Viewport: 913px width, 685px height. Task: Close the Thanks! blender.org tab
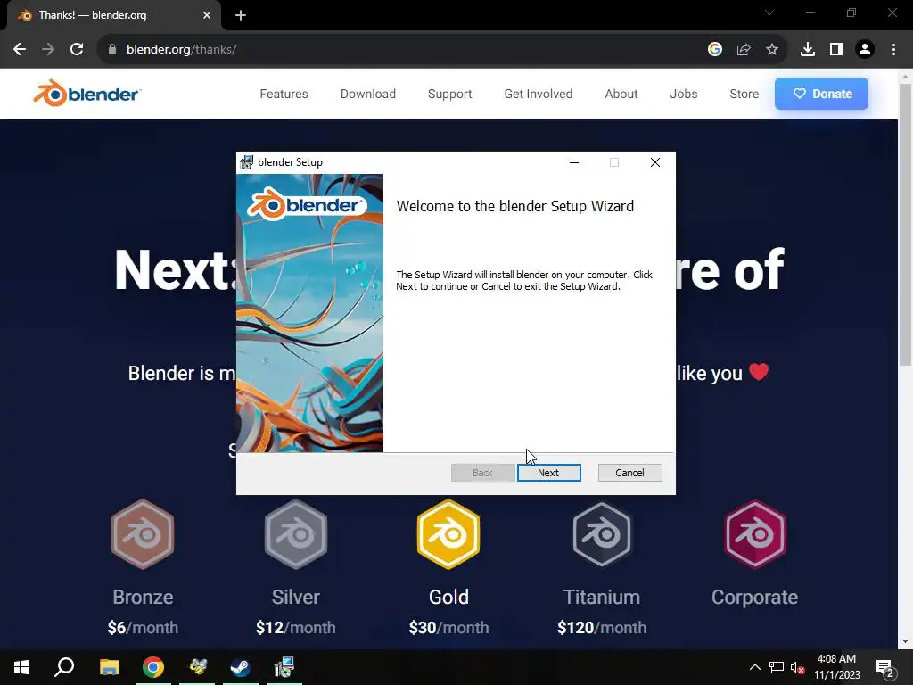[x=207, y=15]
